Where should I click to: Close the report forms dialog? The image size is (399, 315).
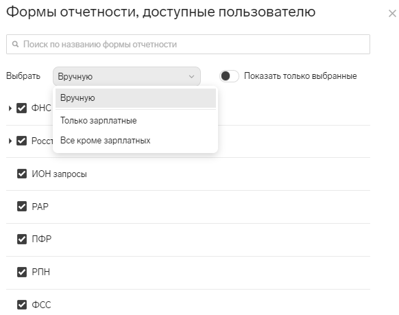click(392, 14)
